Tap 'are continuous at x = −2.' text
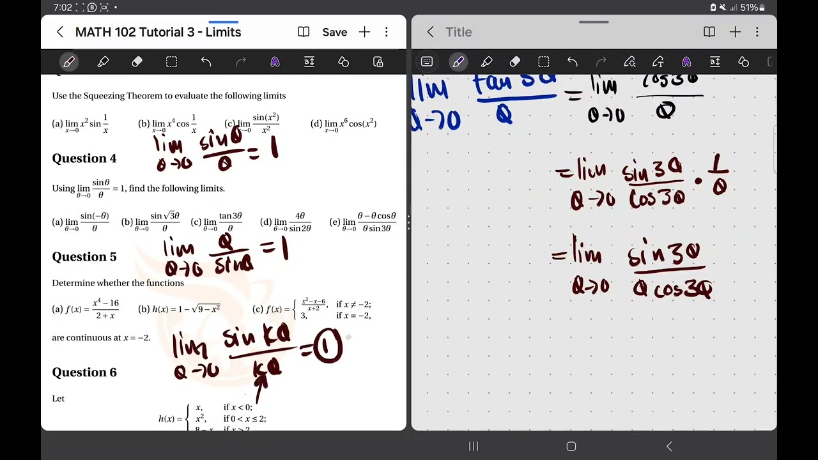Screen dimensions: 818x460 [101, 337]
